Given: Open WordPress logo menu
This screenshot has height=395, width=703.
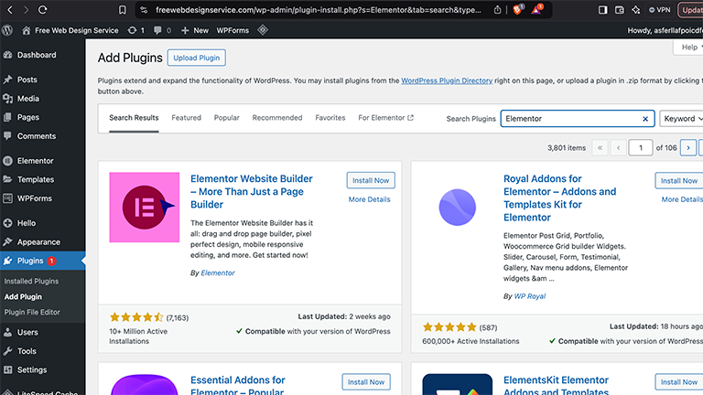Looking at the screenshot, I should point(7,30).
